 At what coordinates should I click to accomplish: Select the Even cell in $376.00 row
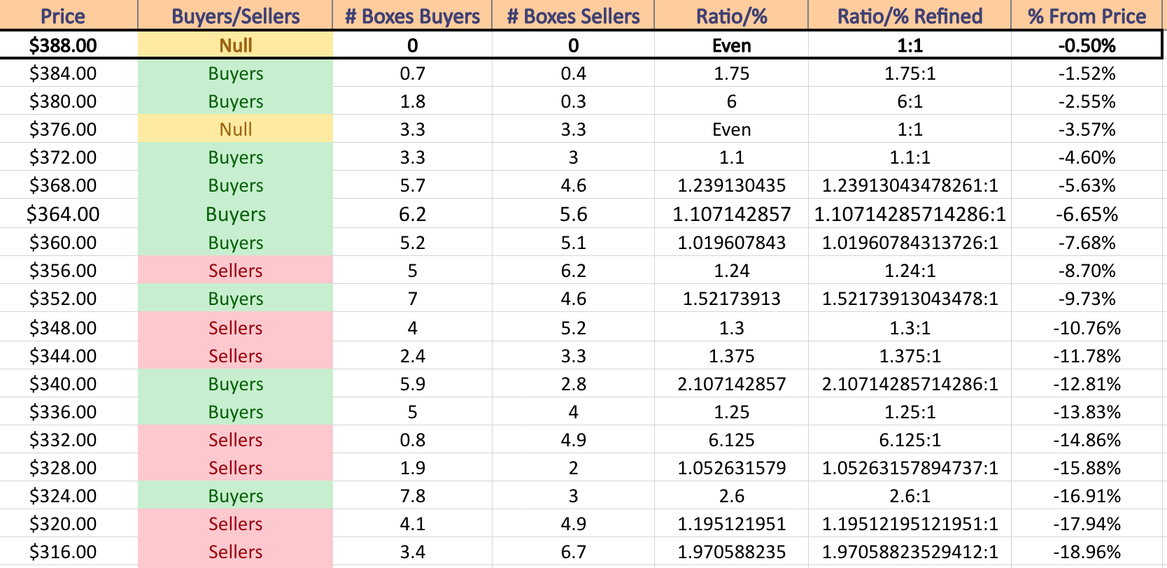[x=731, y=129]
